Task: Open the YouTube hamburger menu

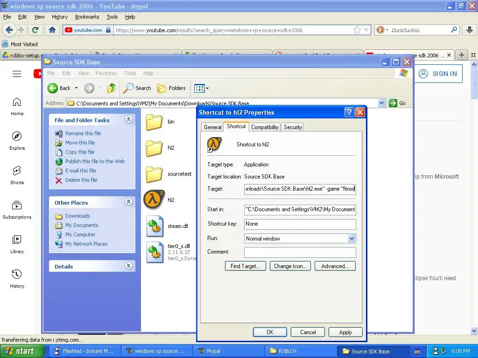Action: 17,74
